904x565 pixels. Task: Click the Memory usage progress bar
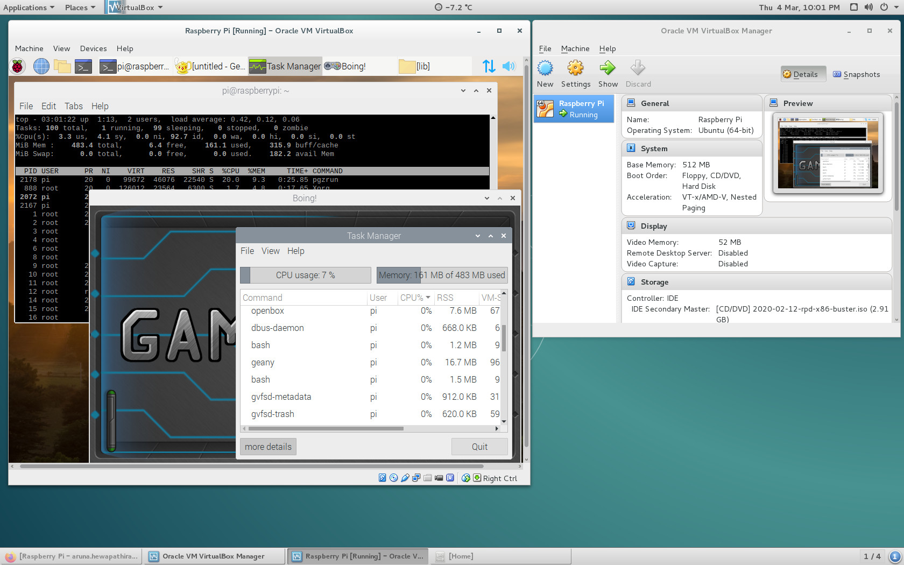coord(442,275)
